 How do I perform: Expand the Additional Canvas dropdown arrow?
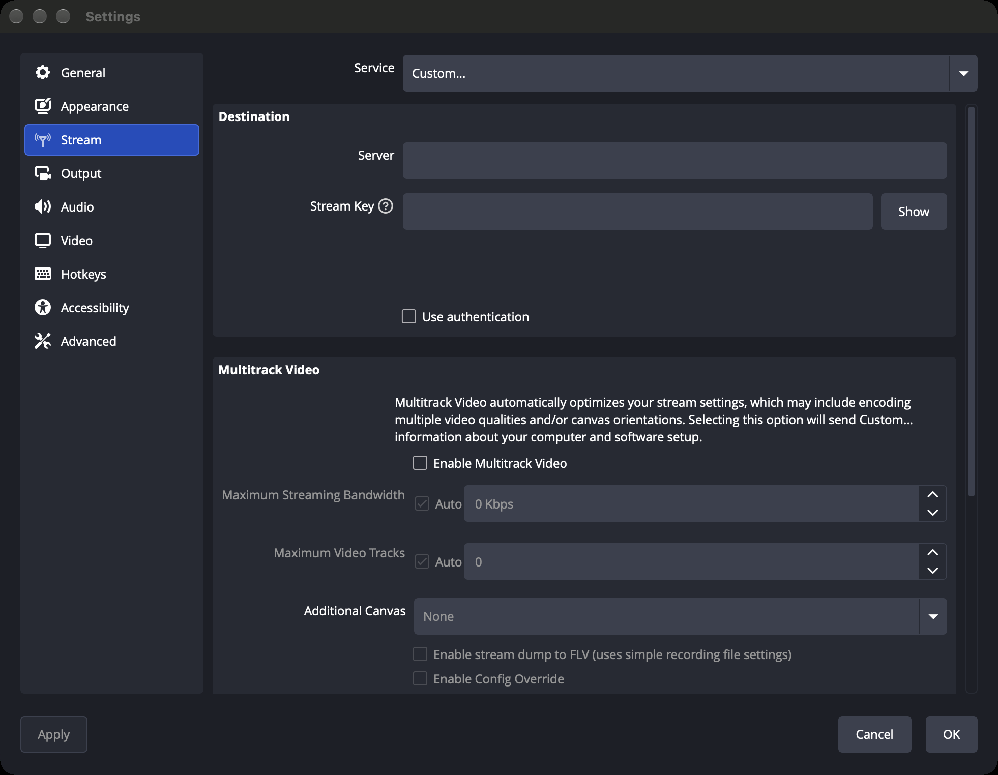933,616
